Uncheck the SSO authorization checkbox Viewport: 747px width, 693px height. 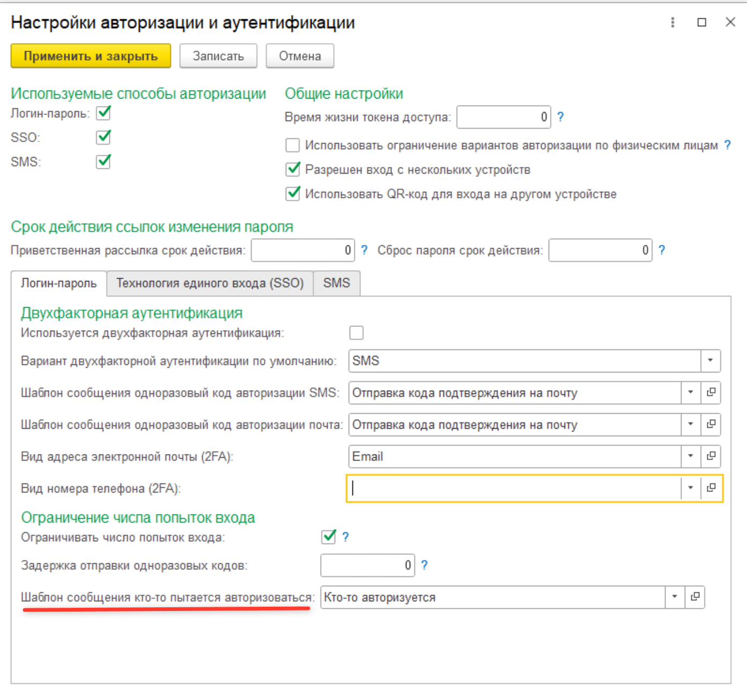coord(103,137)
